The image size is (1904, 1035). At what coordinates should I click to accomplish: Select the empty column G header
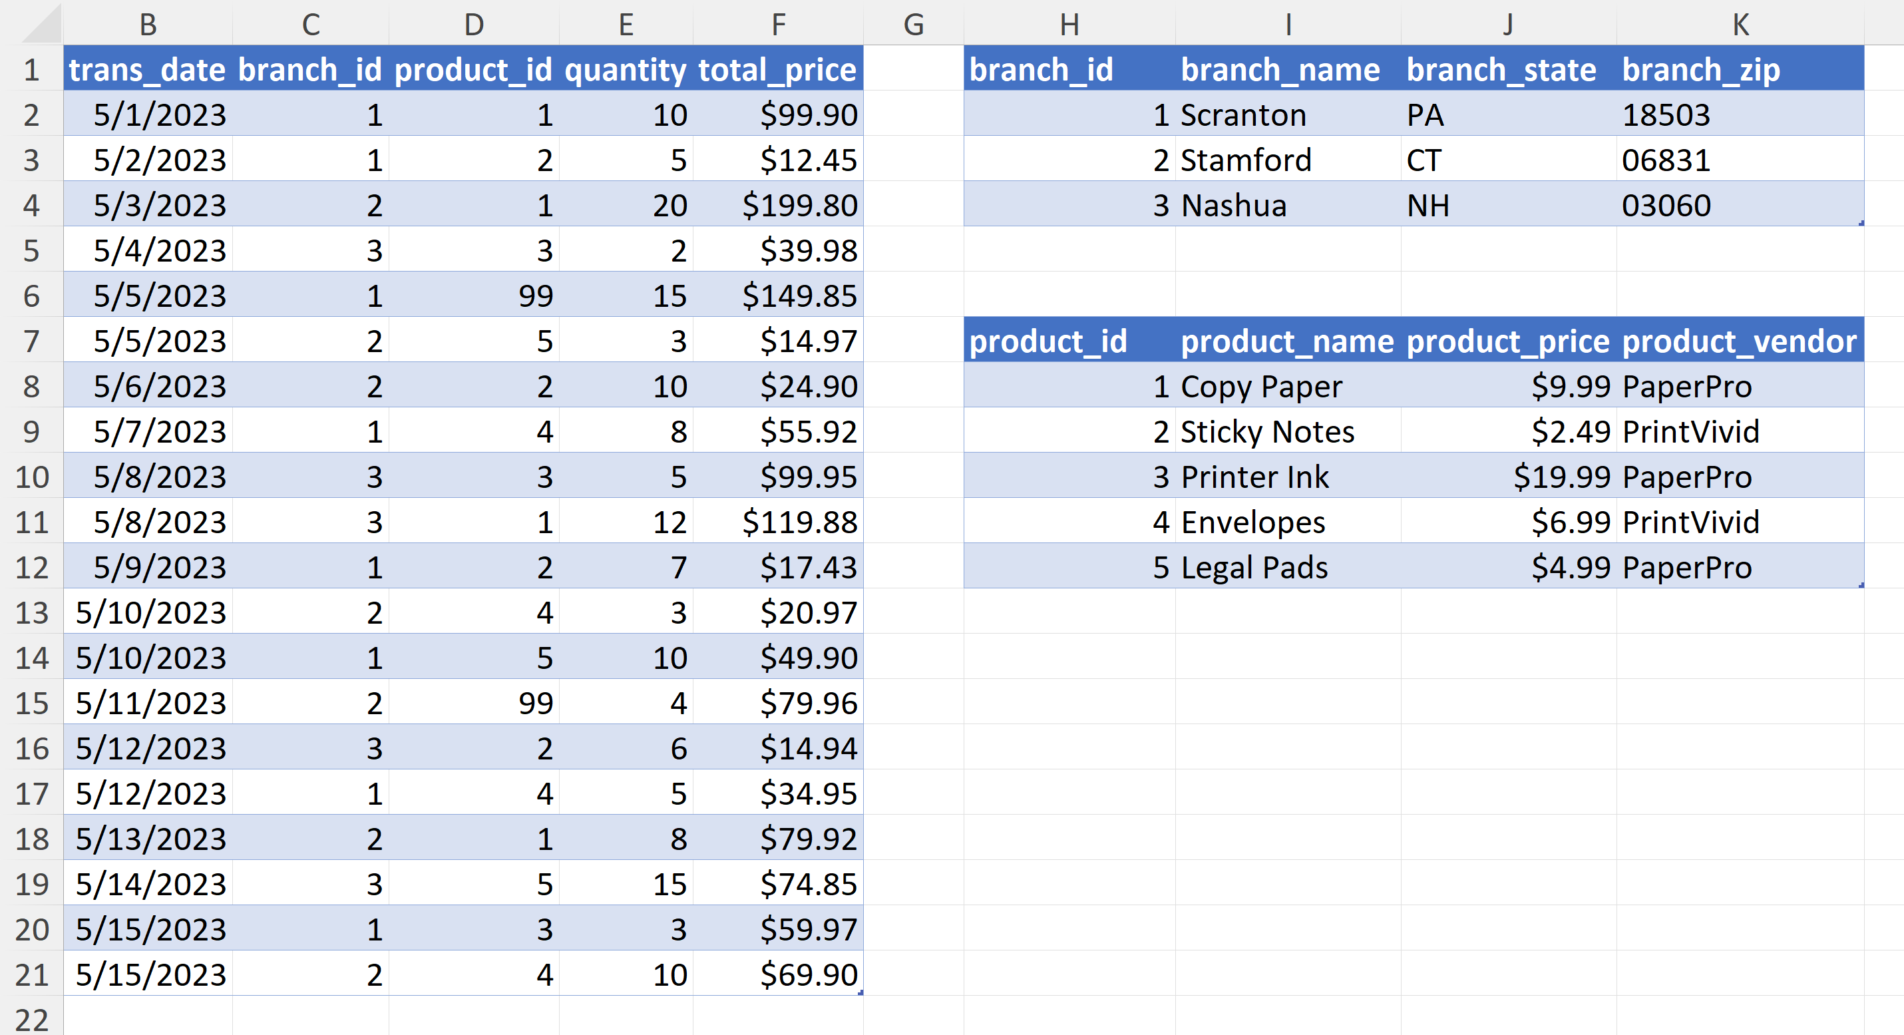pos(914,25)
